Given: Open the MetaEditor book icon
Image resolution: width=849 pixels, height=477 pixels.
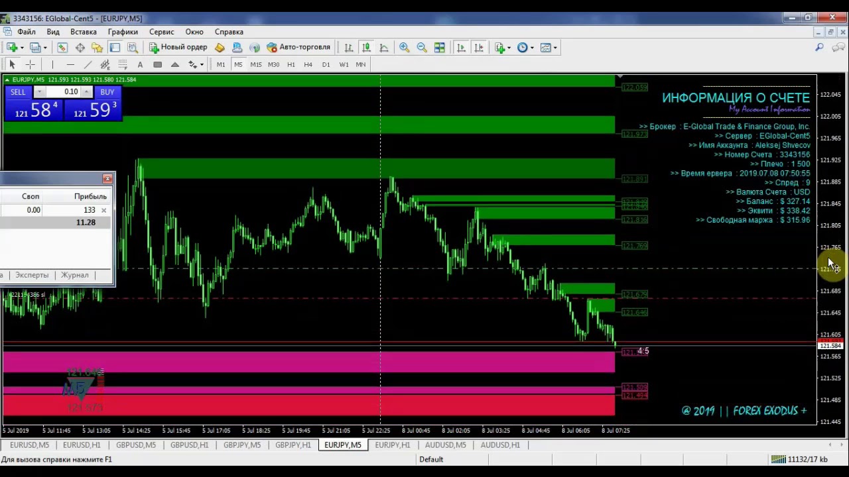Looking at the screenshot, I should pyautogui.click(x=220, y=47).
